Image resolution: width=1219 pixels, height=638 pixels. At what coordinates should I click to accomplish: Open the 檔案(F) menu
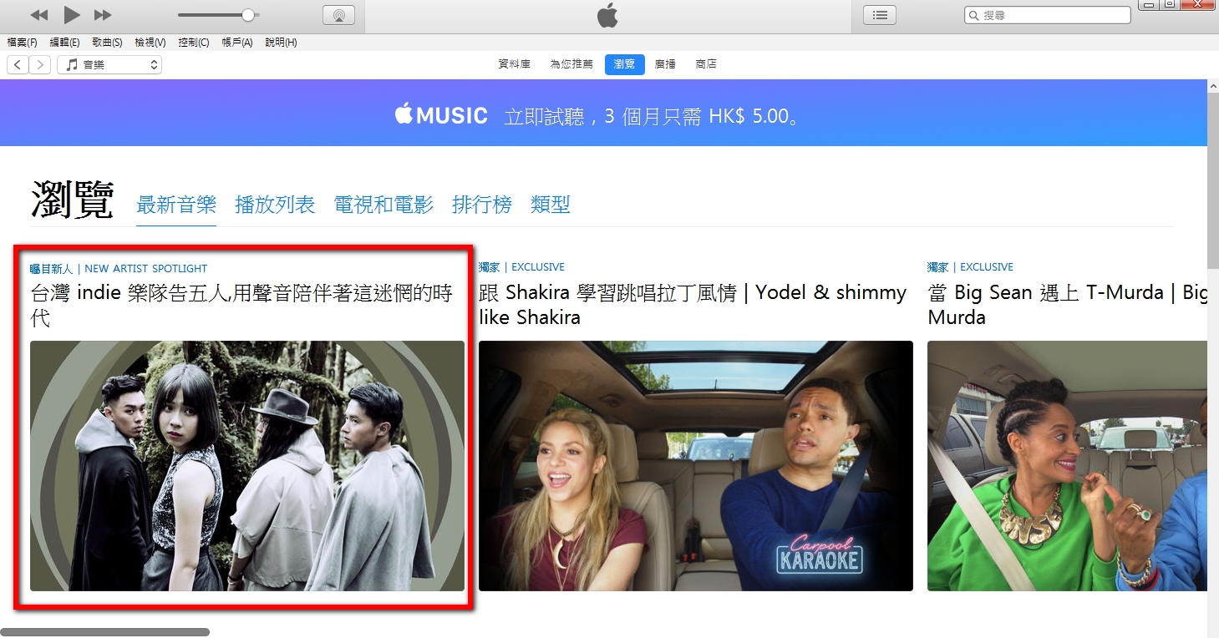pos(22,43)
